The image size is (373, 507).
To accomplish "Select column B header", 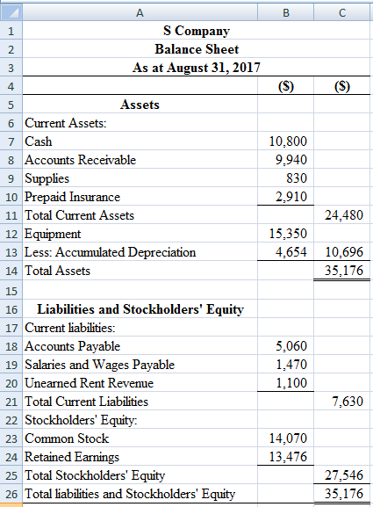I will (x=285, y=12).
